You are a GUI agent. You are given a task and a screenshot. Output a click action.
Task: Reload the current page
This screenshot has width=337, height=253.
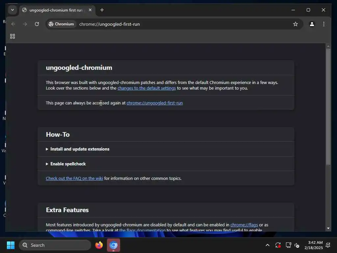click(x=37, y=24)
